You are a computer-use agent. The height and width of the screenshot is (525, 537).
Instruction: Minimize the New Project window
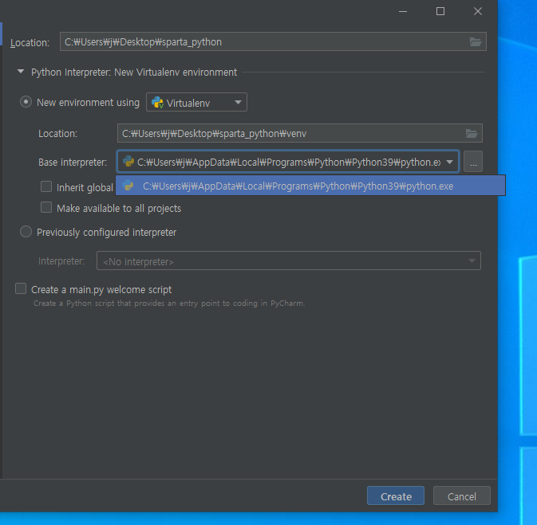403,11
